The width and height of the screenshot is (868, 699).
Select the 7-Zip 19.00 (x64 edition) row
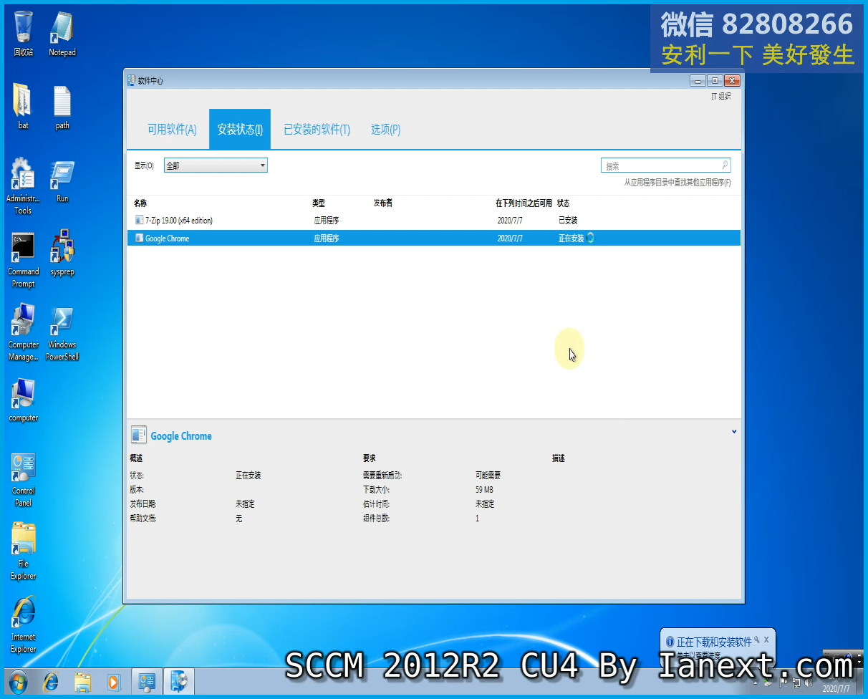pos(434,221)
